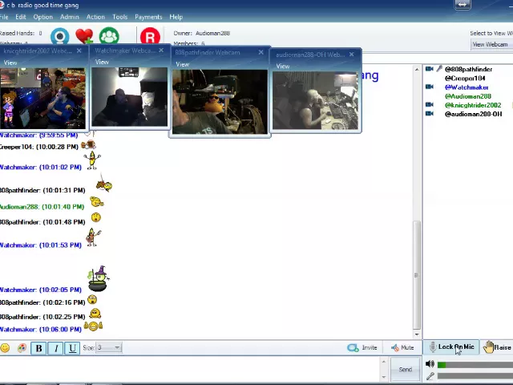Open the Option menu

click(x=42, y=17)
